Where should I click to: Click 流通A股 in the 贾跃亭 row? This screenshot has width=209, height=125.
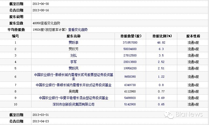pyautogui.click(x=193, y=42)
